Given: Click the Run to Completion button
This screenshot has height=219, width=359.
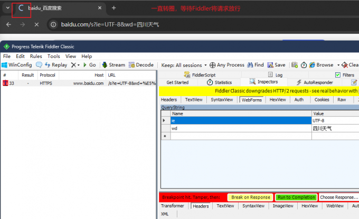Looking at the screenshot, I should coord(296,197).
